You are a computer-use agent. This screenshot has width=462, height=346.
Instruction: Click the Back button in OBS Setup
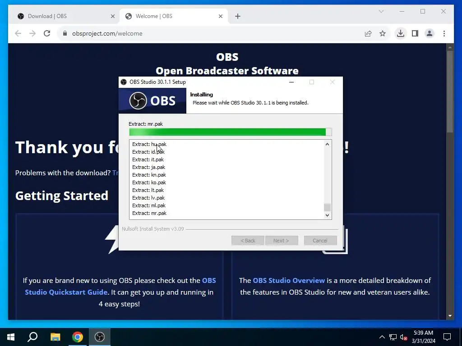[248, 241]
